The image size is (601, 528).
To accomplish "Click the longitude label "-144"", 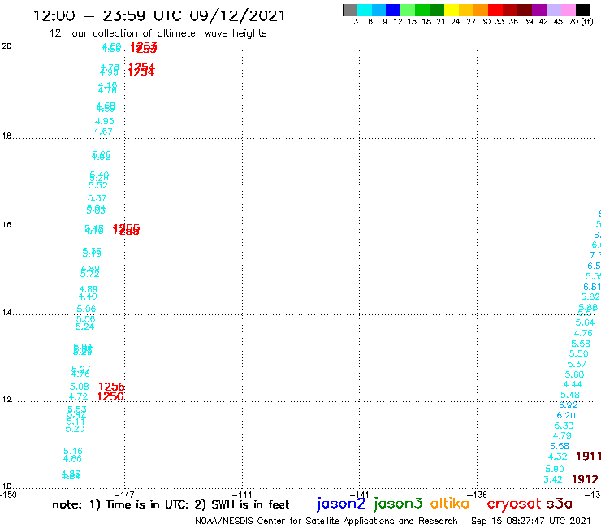I will tap(242, 495).
